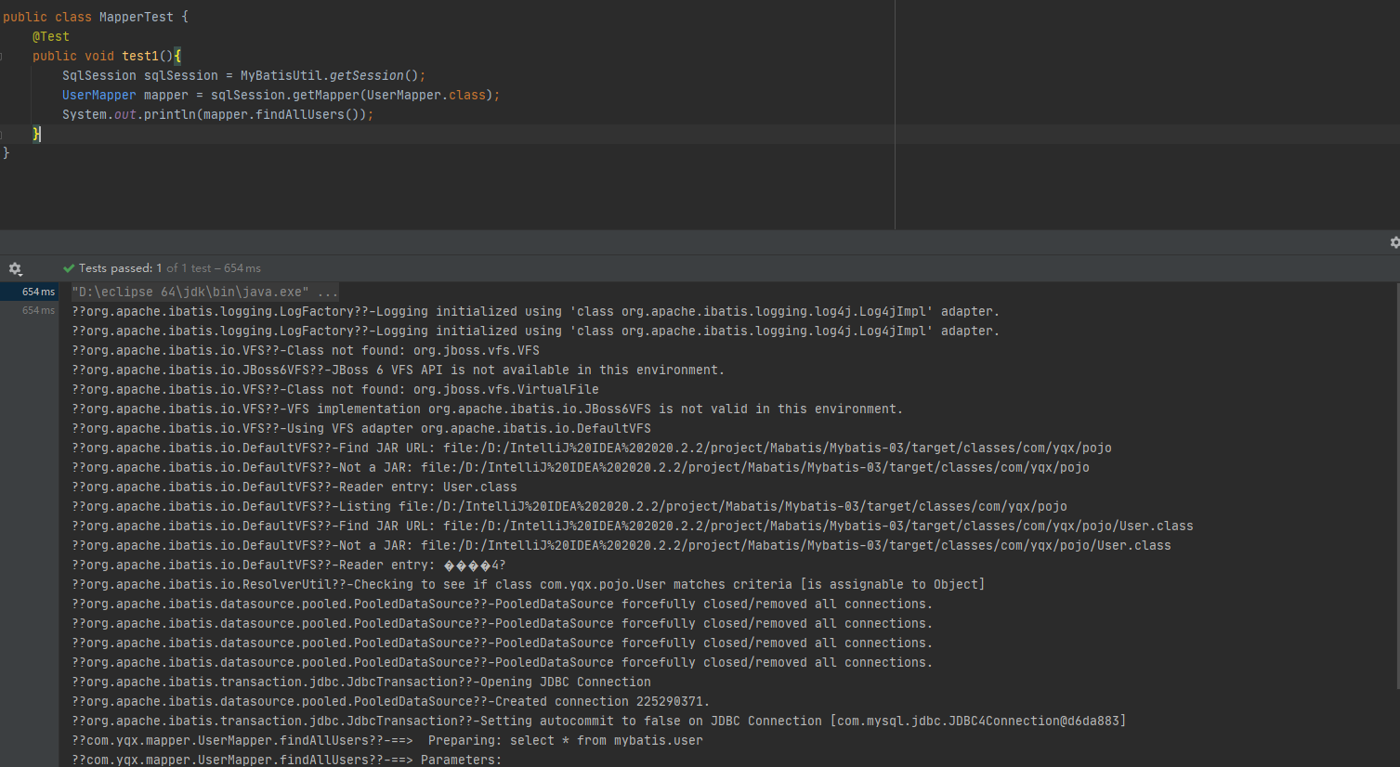This screenshot has width=1400, height=767.
Task: Click the first 'PooledDataSource forcefully closed' line
Action: [503, 604]
